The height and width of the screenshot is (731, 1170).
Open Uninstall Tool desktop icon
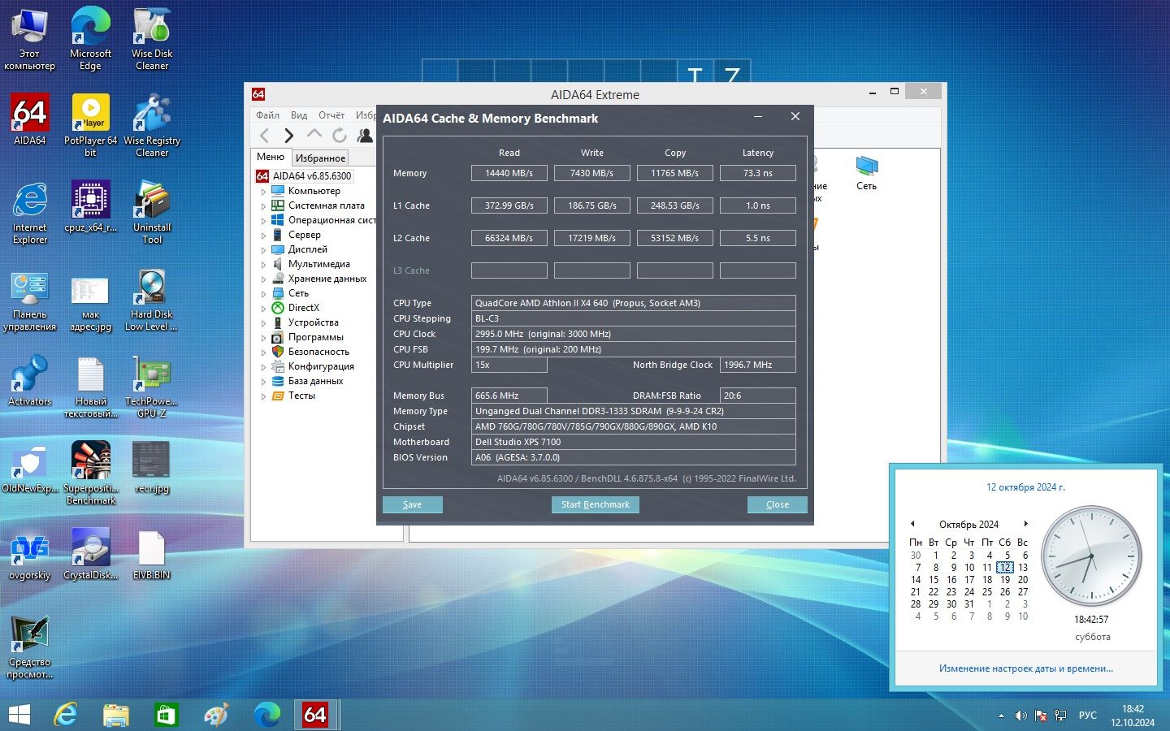pos(152,212)
